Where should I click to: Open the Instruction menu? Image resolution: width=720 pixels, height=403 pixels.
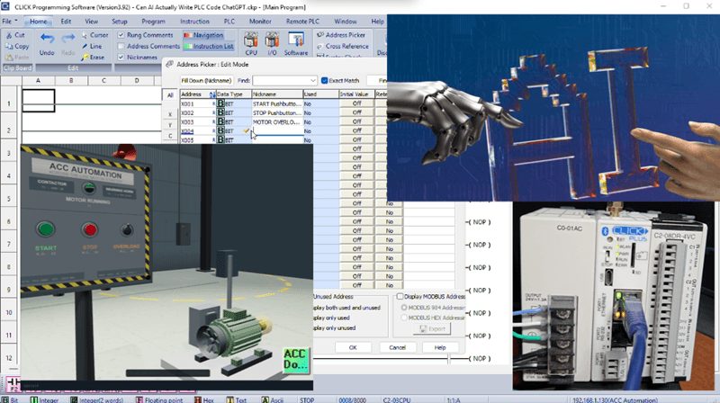(x=194, y=21)
